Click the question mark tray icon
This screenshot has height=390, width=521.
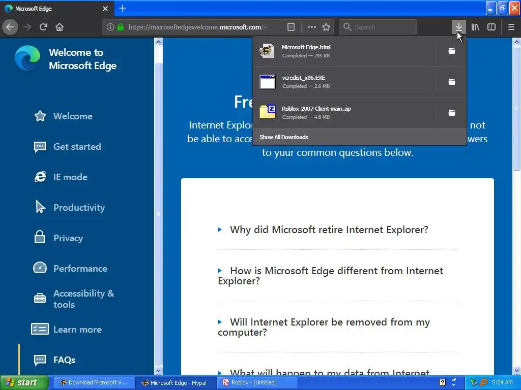(442, 382)
